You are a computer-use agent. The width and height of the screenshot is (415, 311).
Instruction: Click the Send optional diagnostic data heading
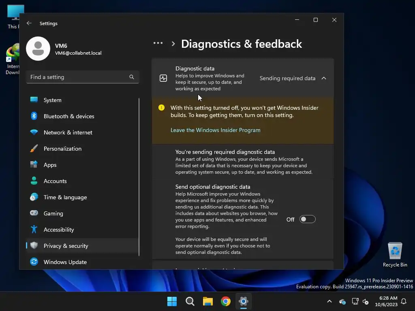click(x=212, y=187)
